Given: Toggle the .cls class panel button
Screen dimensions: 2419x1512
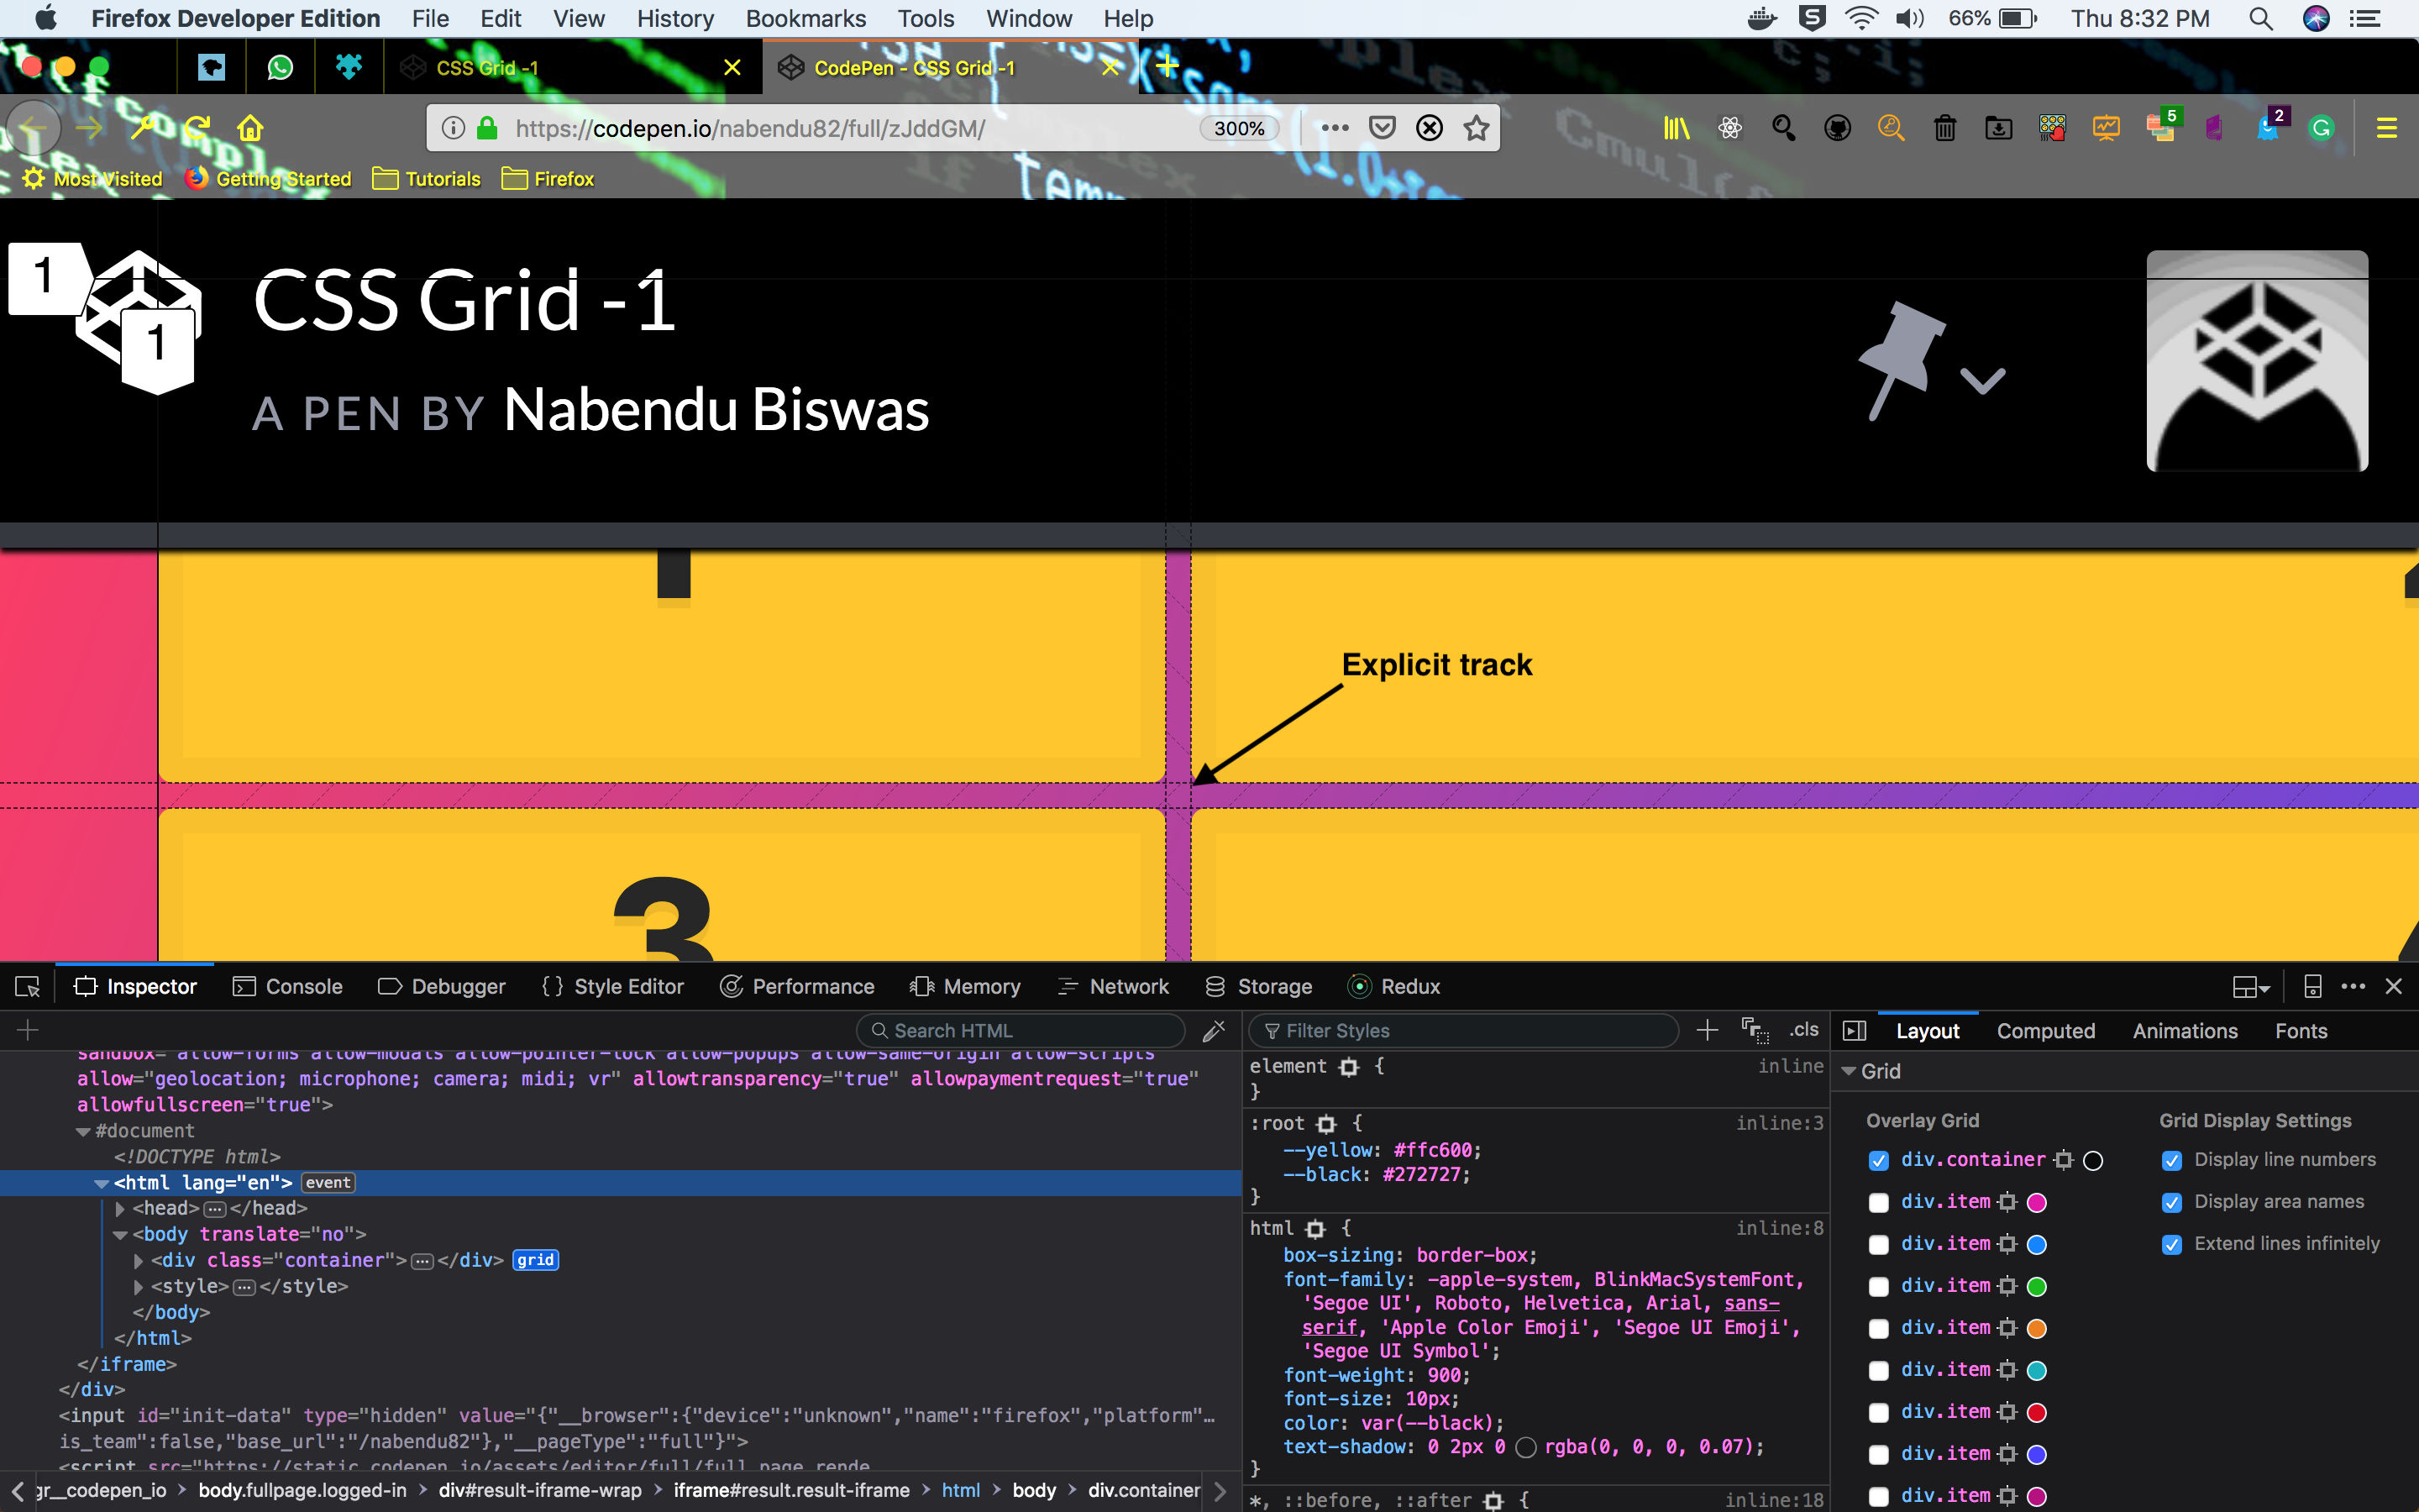Looking at the screenshot, I should (1803, 1030).
